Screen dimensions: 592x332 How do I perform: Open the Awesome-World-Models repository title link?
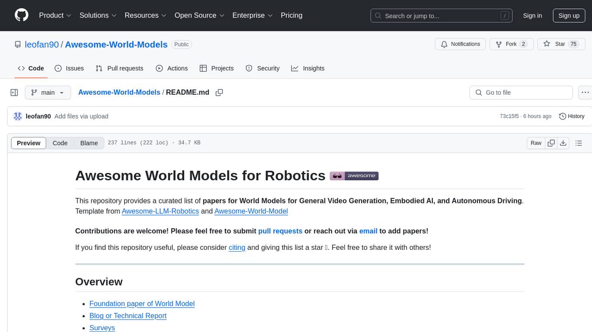click(x=116, y=44)
